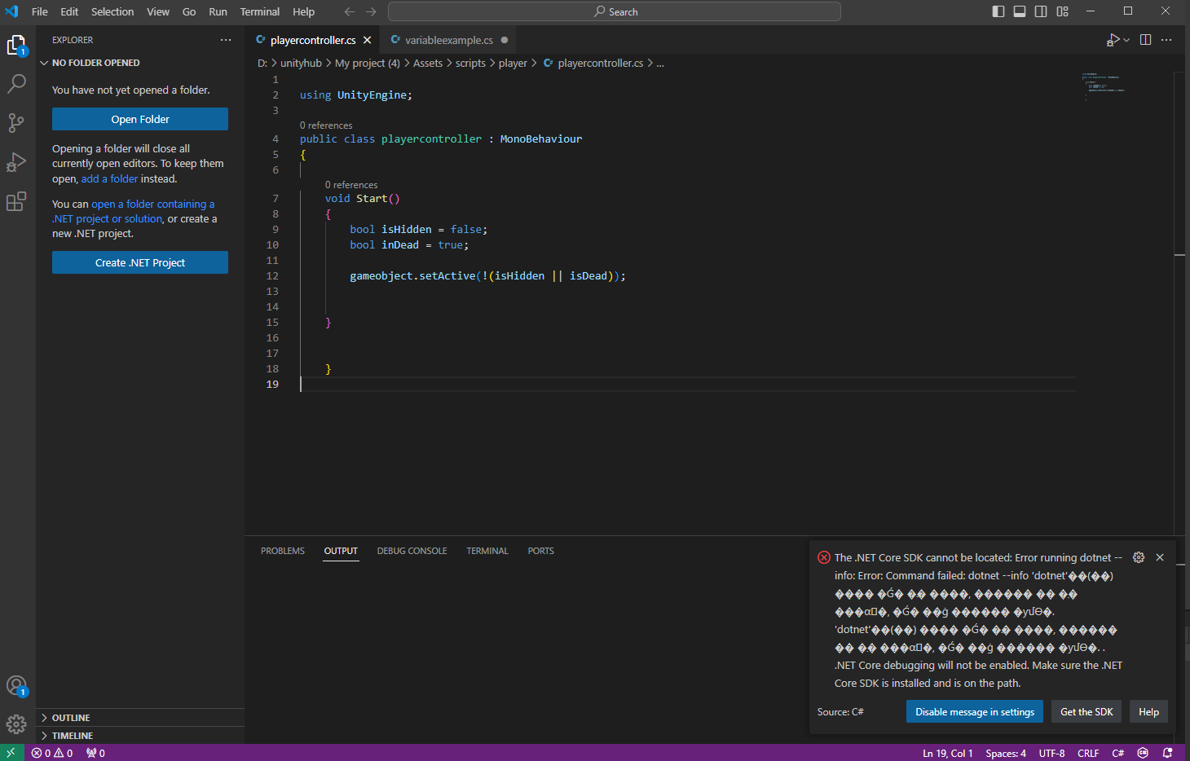The width and height of the screenshot is (1190, 761).
Task: Open editor More Actions ellipsis
Action: click(1166, 40)
